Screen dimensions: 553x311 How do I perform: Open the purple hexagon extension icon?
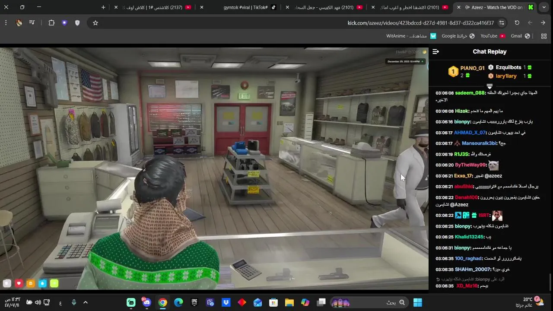click(64, 23)
